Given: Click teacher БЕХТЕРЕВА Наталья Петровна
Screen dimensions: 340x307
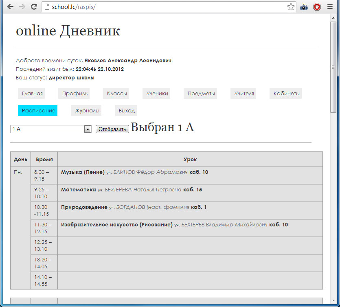Looking at the screenshot, I should coord(143,189).
